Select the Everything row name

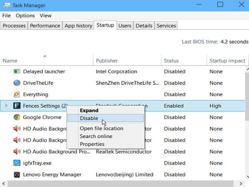36,94
